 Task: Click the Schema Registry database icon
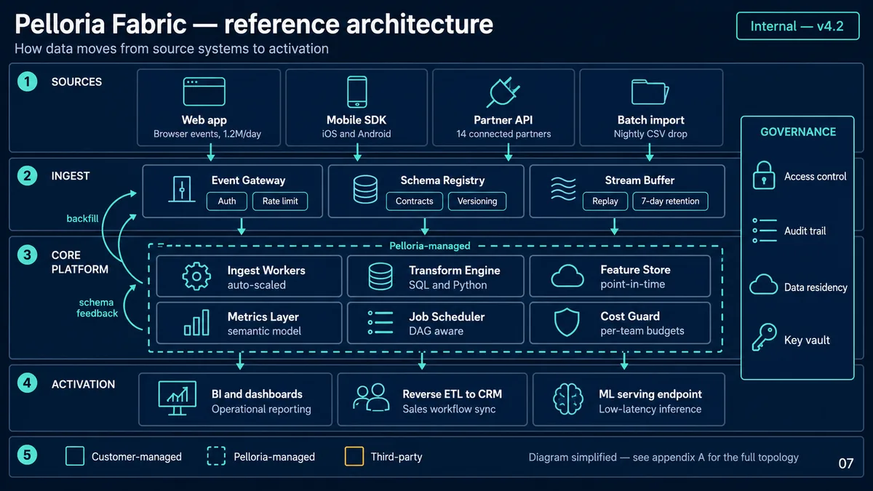(x=365, y=191)
